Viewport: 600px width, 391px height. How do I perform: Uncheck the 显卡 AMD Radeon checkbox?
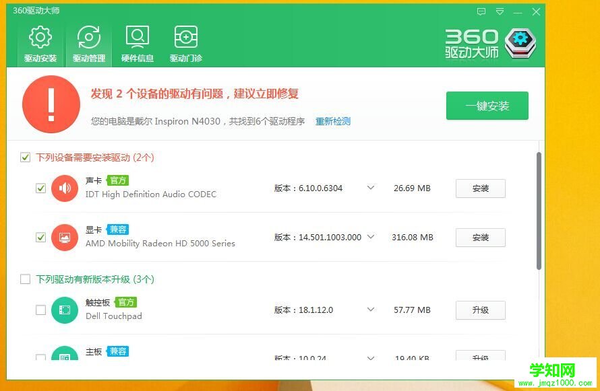(x=40, y=238)
